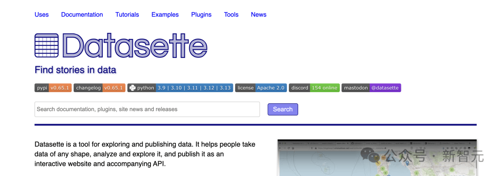Open the Examples navigation link
Viewport: 500px width, 176px height.
[165, 15]
